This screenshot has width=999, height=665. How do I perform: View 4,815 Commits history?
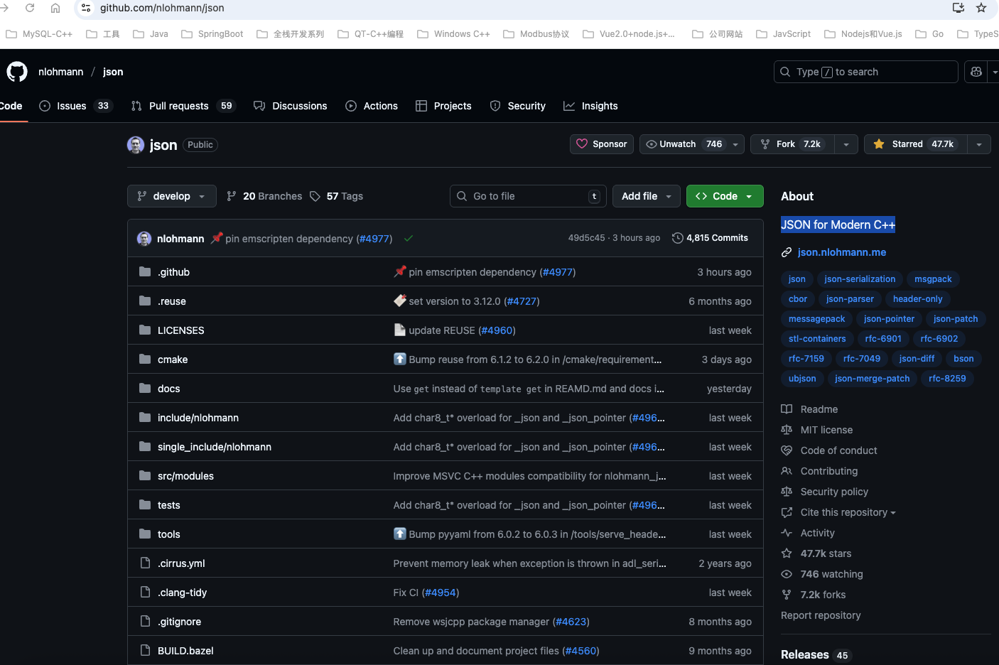(x=710, y=238)
